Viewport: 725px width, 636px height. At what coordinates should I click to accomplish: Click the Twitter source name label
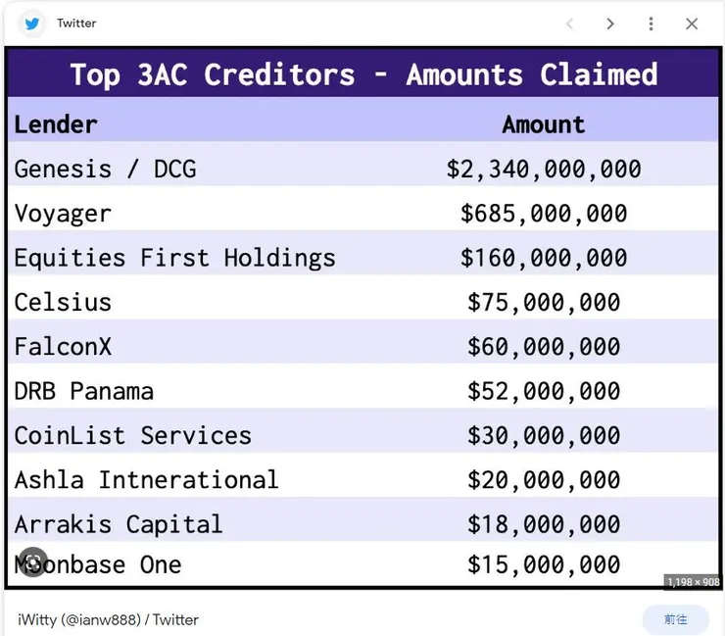click(x=76, y=24)
